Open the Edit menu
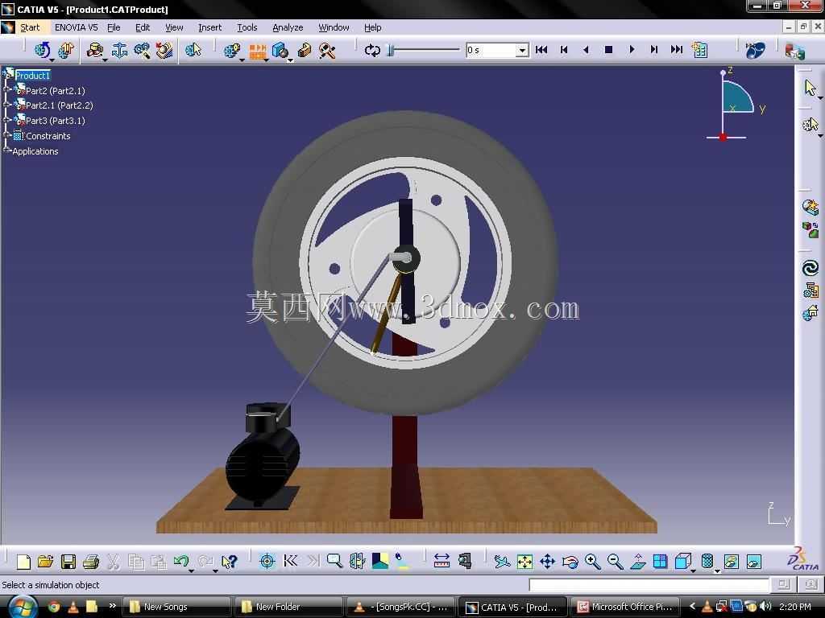Viewport: 825px width, 618px height. coord(143,27)
